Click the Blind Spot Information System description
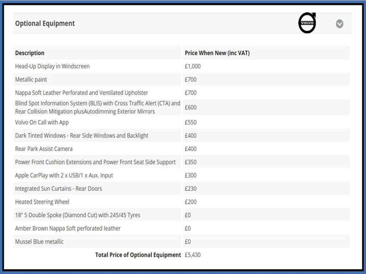 pyautogui.click(x=97, y=107)
